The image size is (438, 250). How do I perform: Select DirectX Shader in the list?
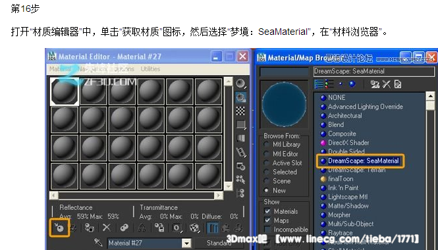tap(348, 143)
